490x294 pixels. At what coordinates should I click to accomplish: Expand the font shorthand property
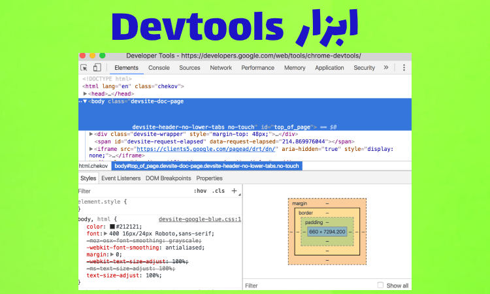106,233
